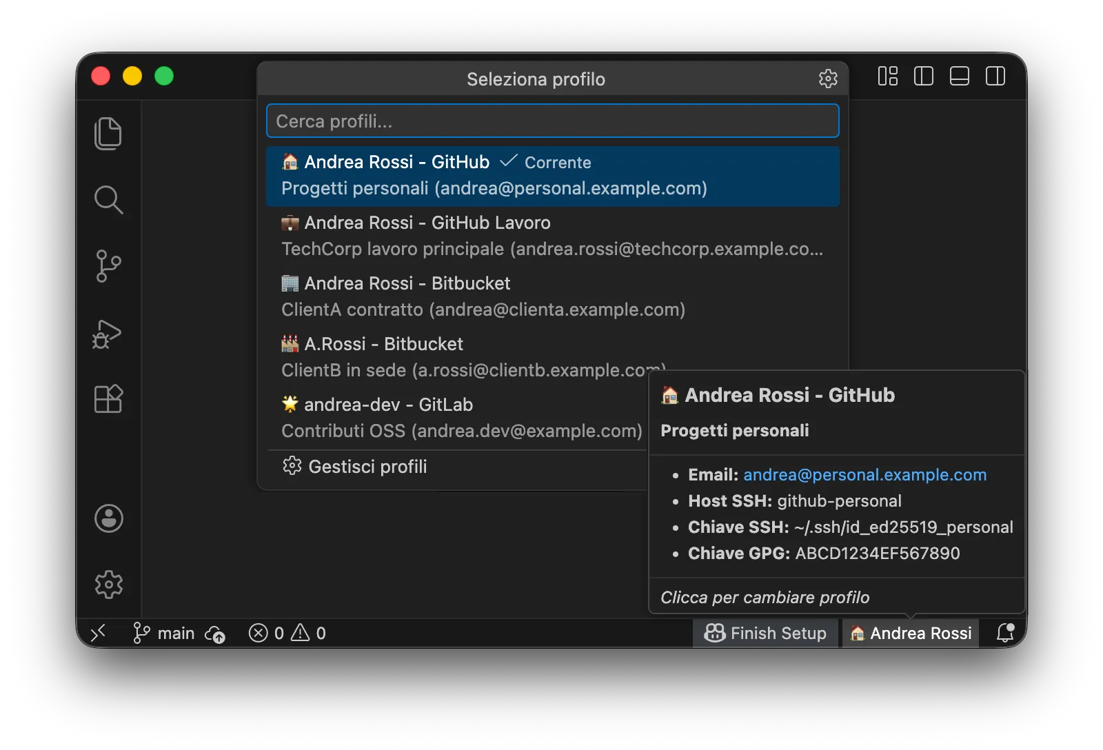The height and width of the screenshot is (750, 1103).
Task: Click the Seleziona profilo title text
Action: click(536, 79)
